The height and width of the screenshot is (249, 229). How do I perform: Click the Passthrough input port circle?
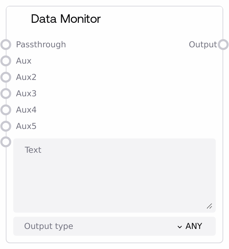[6, 45]
